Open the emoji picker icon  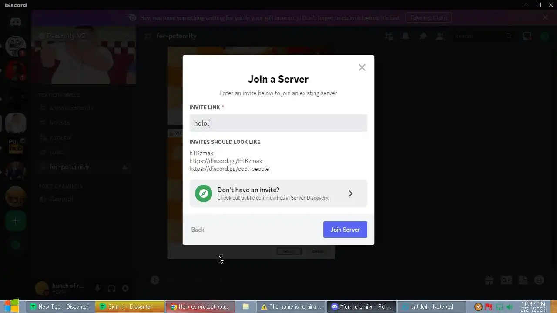click(540, 280)
